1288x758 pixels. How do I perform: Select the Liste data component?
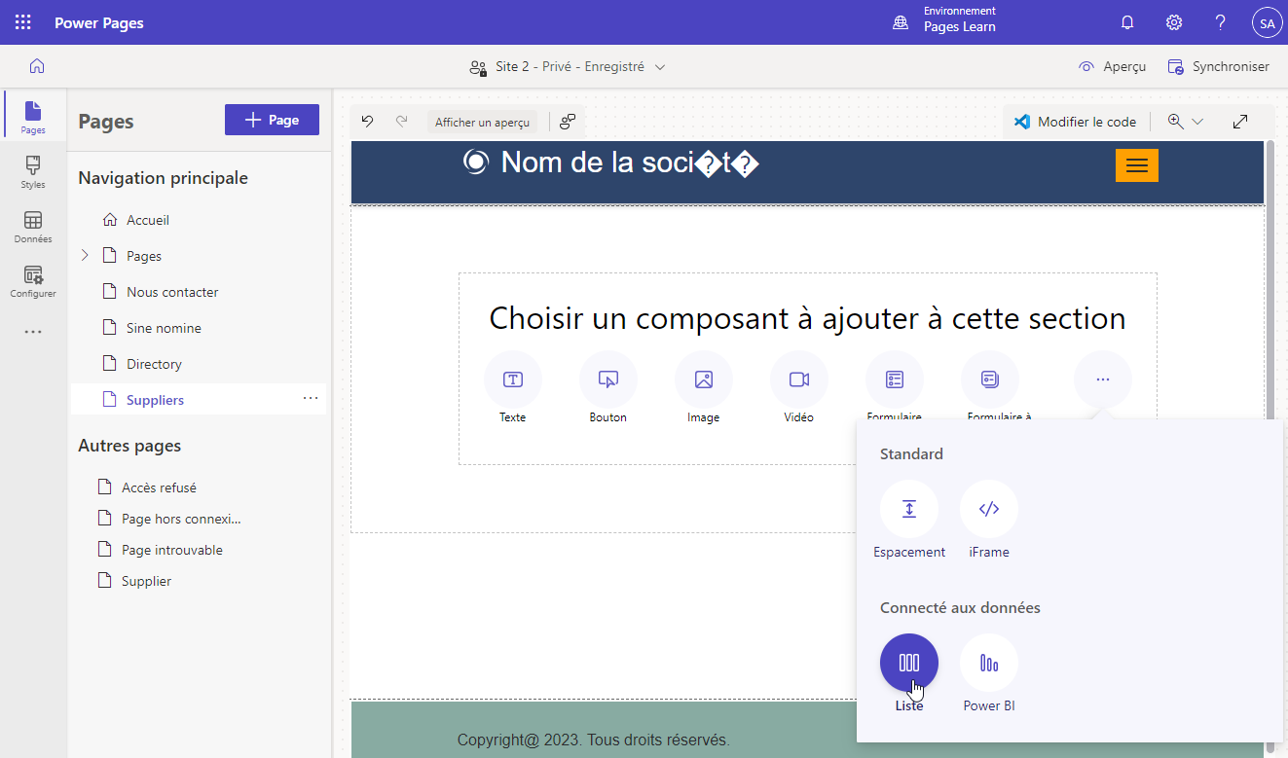[x=908, y=663]
